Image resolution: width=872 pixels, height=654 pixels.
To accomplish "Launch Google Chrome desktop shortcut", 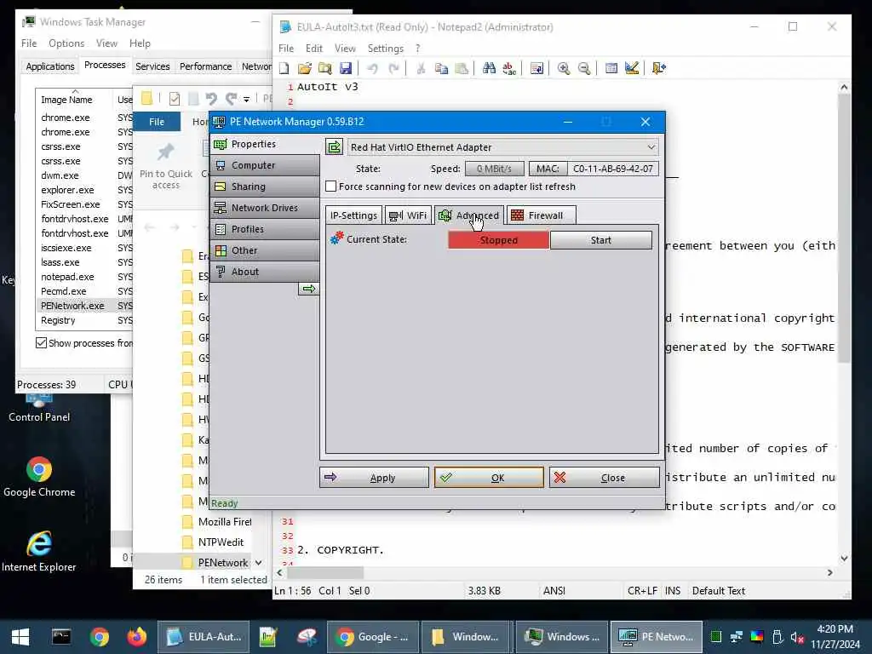I will [39, 477].
